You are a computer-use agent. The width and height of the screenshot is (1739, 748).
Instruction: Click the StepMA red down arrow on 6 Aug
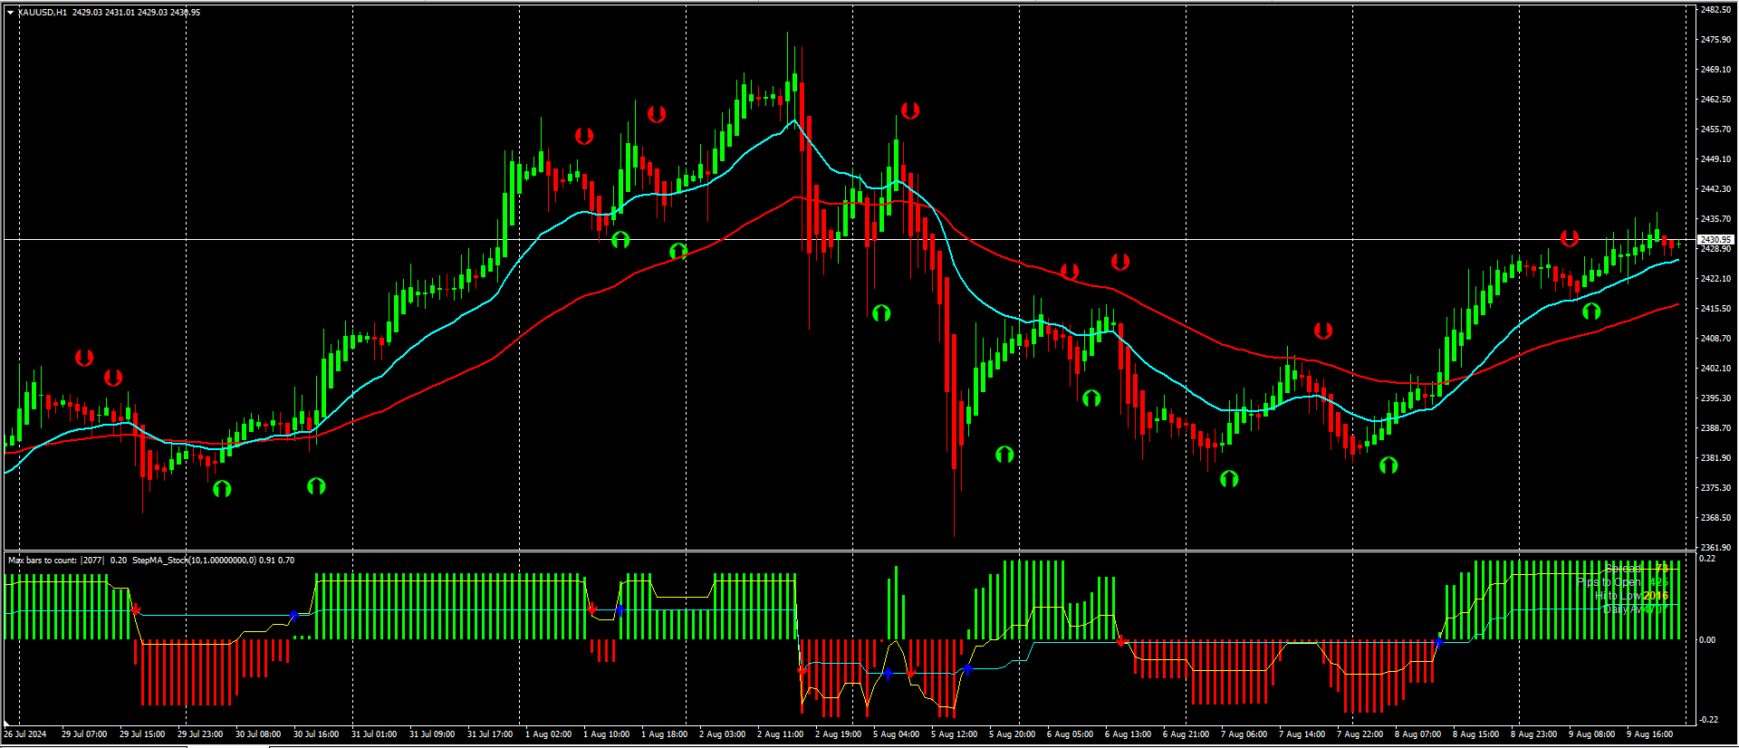[x=1120, y=642]
